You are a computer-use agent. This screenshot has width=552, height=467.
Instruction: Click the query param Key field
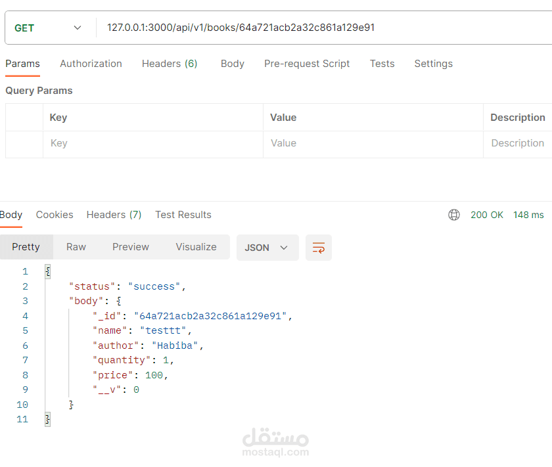point(152,143)
